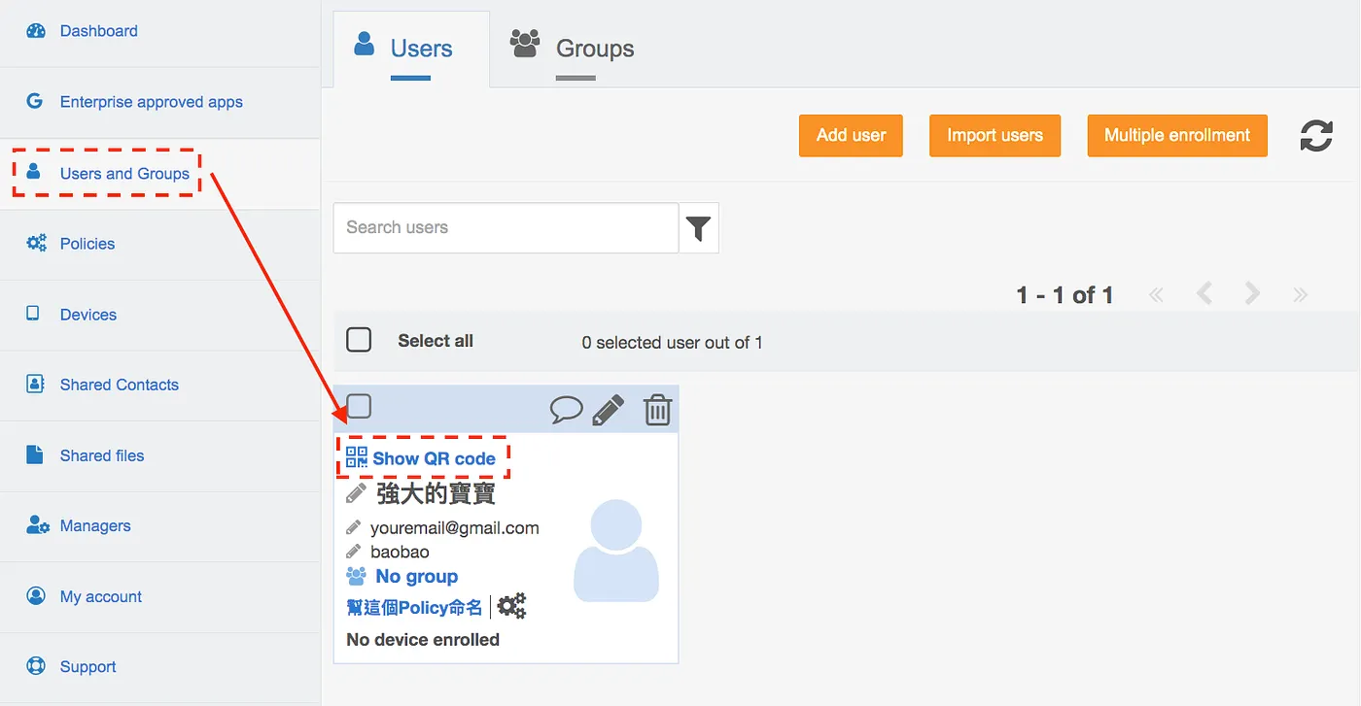1361x706 pixels.
Task: Click the Add user button
Action: tap(851, 136)
